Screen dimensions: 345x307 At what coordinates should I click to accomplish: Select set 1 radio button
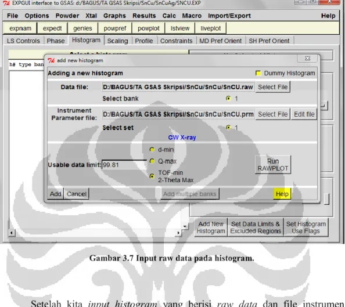[x=228, y=127]
